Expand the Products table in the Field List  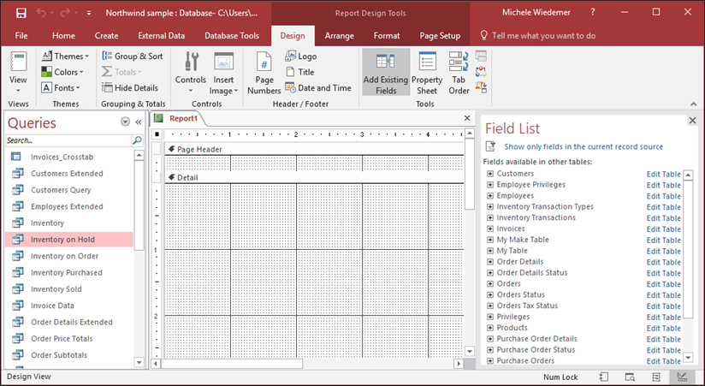[x=490, y=328]
